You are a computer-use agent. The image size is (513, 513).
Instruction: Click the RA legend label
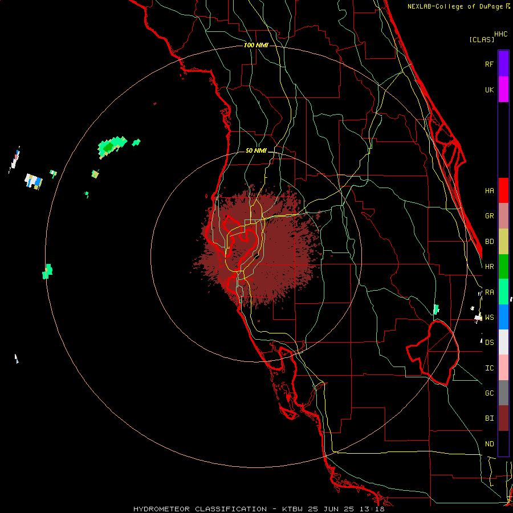tap(490, 292)
